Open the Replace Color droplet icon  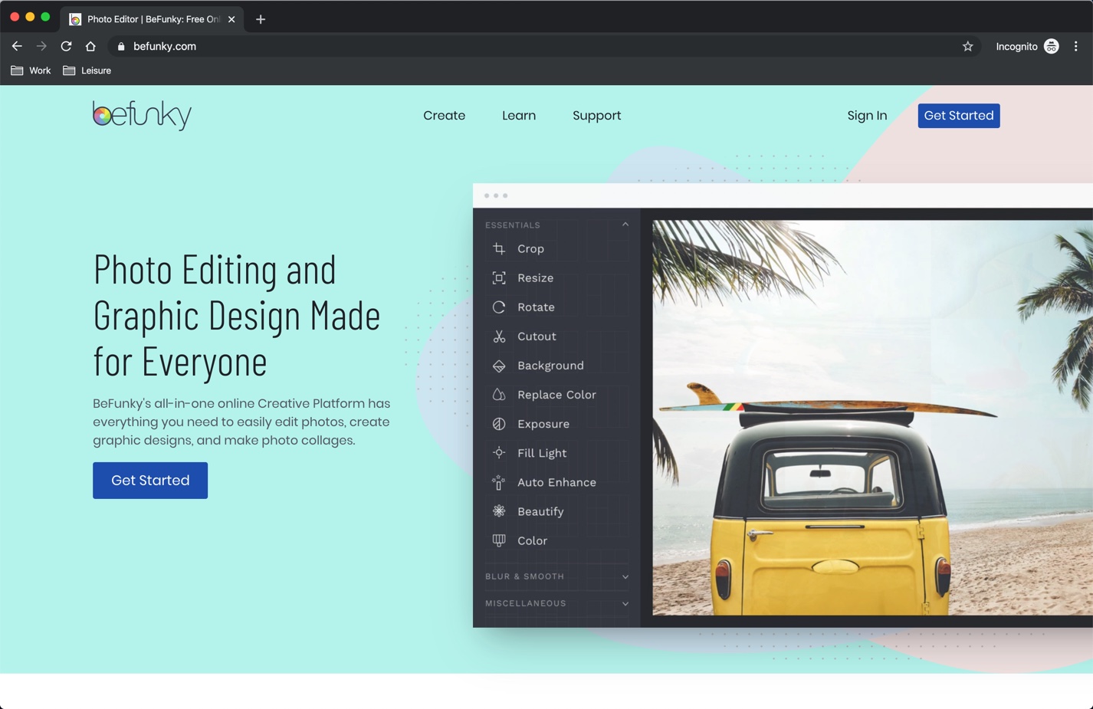[499, 395]
